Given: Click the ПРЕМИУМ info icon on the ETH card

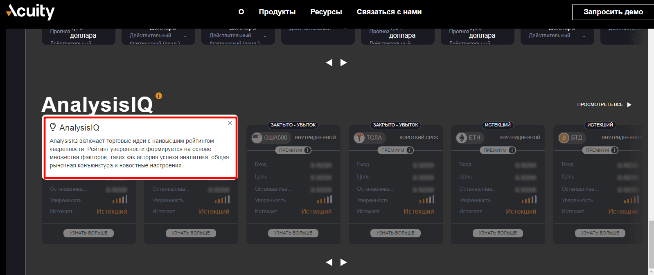Looking at the screenshot, I should [512, 150].
